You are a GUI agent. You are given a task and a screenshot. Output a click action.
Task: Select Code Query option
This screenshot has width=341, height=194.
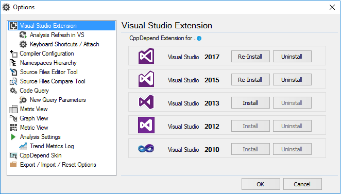pyautogui.click(x=34, y=91)
